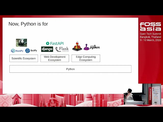163x122 pixels.
Task: Click the NumPy logo
Action: (x=17, y=51)
